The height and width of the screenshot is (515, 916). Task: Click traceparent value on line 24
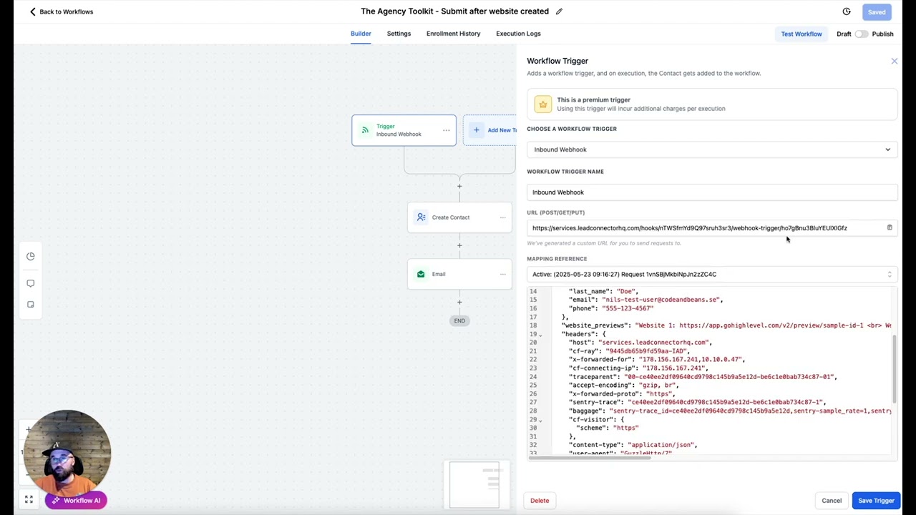pyautogui.click(x=730, y=377)
